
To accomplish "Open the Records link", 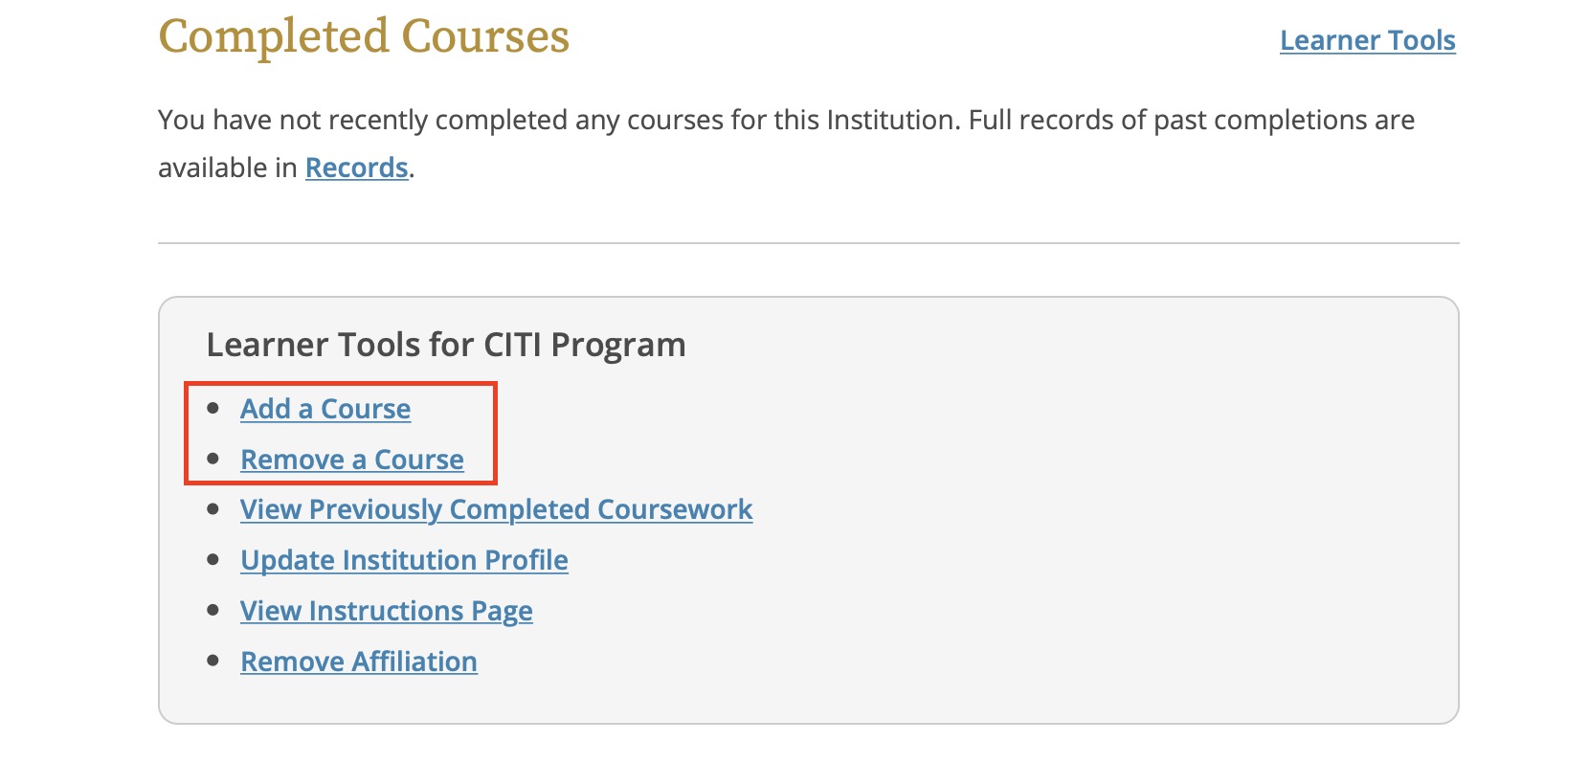I will coord(356,168).
